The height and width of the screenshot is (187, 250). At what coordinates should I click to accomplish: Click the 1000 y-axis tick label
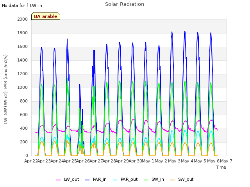pos(23,87)
